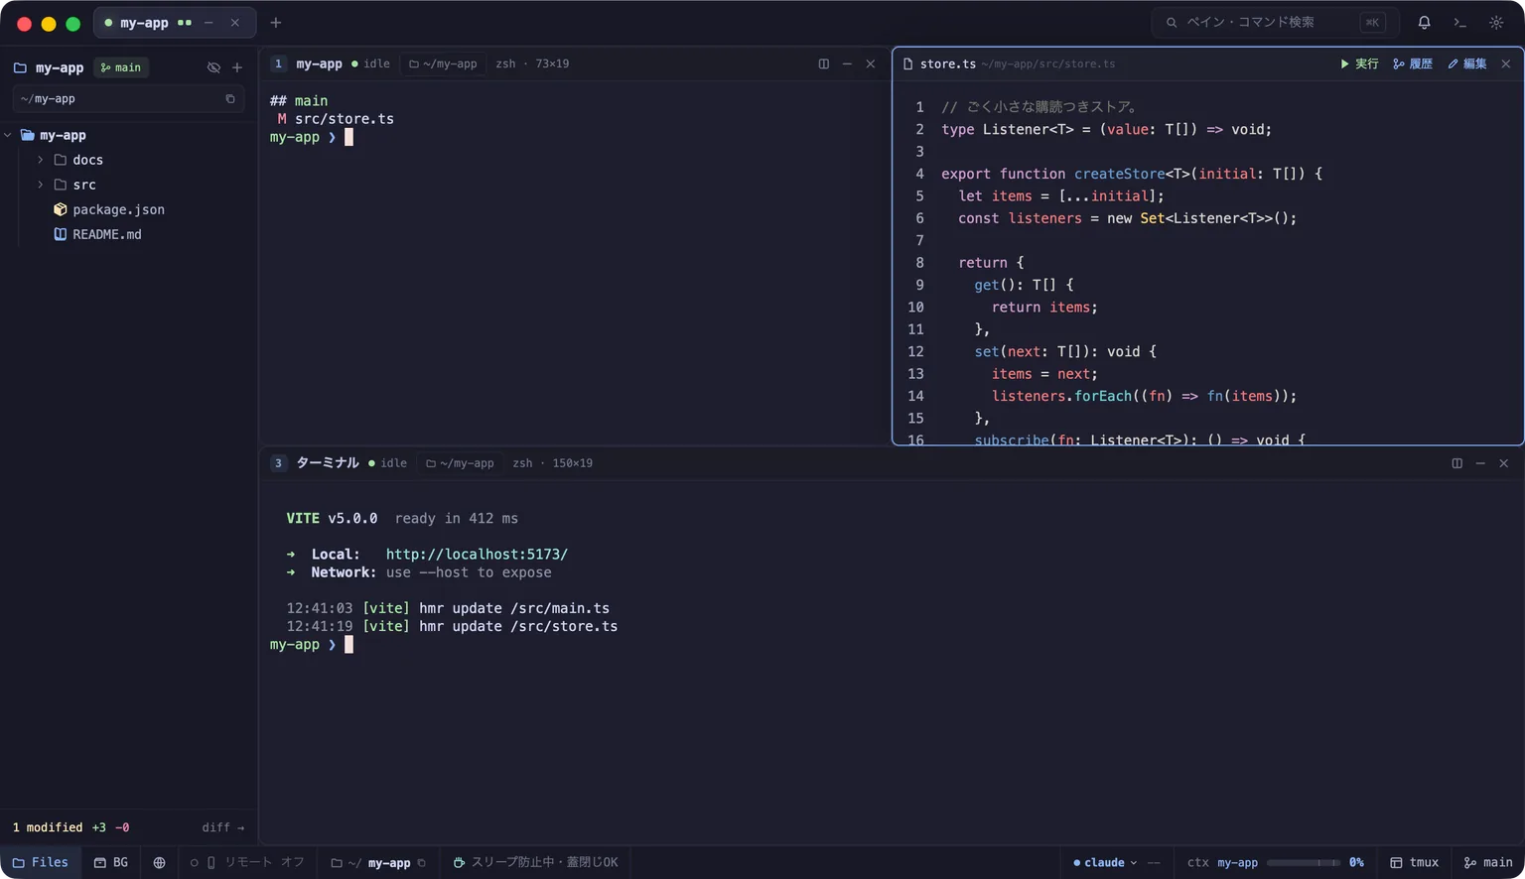
Task: Expand the docs folder
Action: [x=41, y=160]
